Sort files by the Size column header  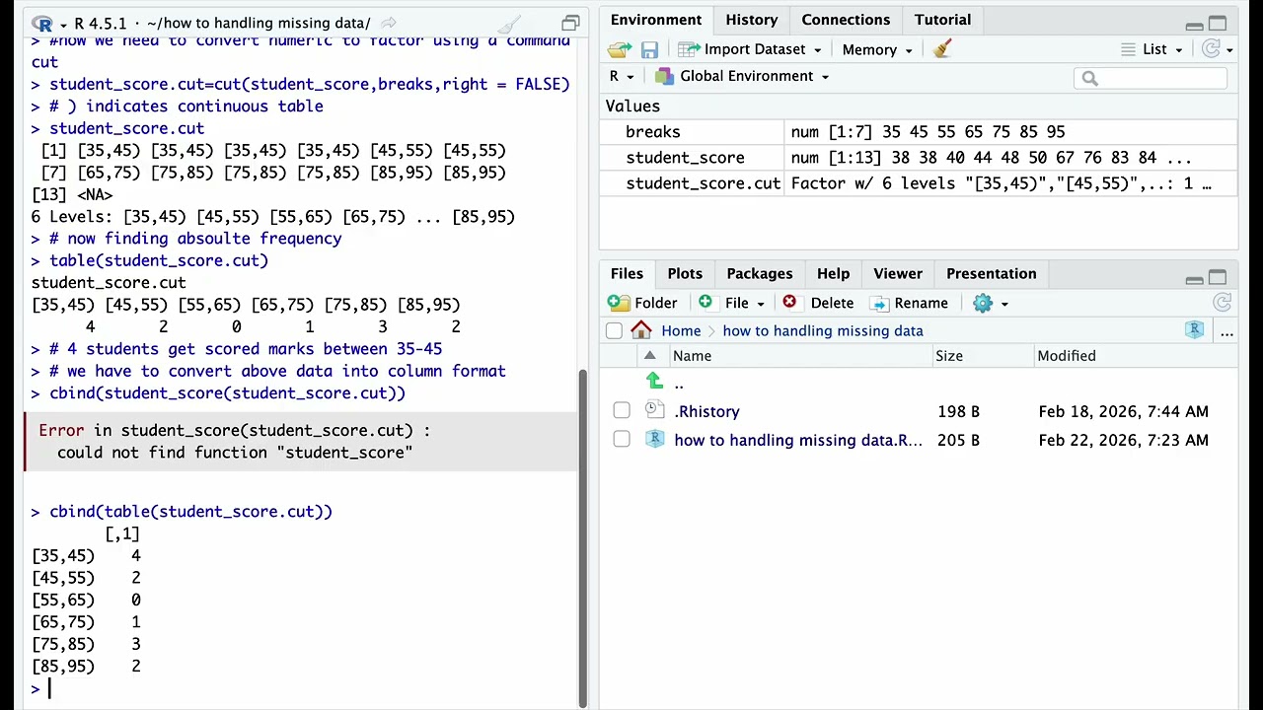[x=949, y=356]
